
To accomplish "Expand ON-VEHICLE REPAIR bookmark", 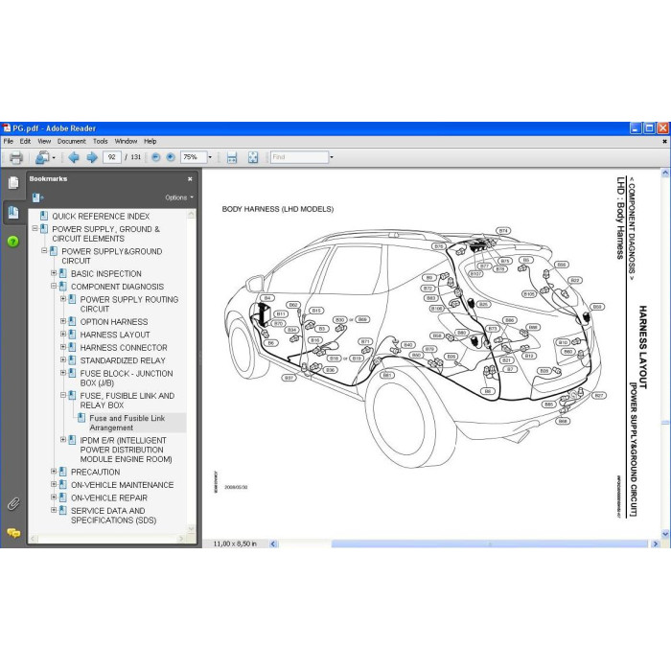I will [x=54, y=497].
